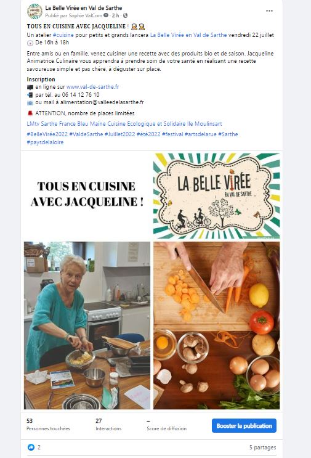Screen dimensions: 311x458
Task: Click the La Belle Virée page avatar
Action: [x=34, y=11]
